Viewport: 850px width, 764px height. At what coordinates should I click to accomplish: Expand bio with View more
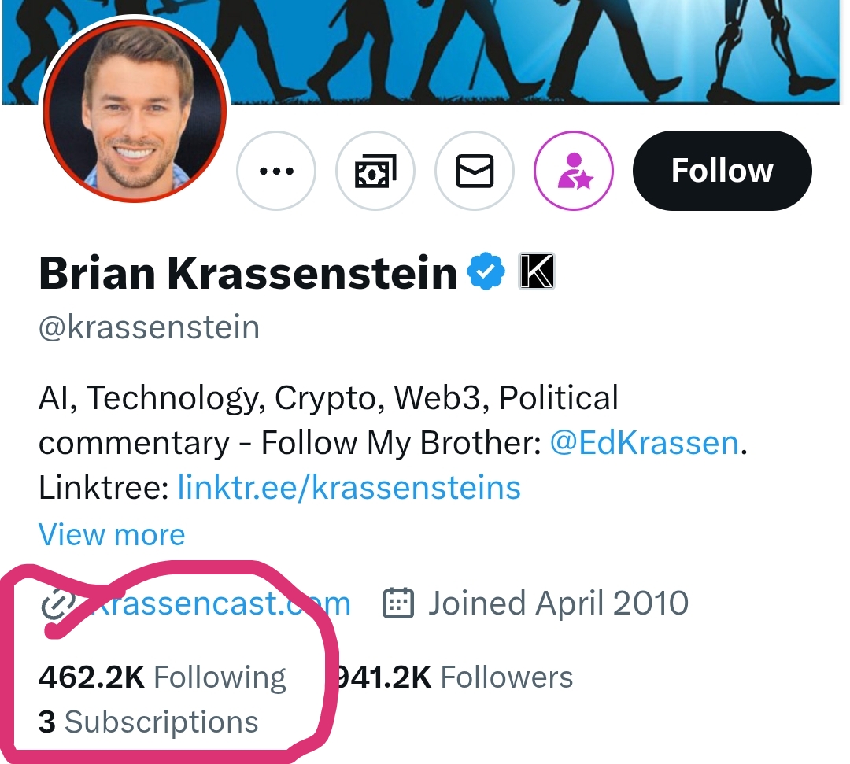point(112,535)
